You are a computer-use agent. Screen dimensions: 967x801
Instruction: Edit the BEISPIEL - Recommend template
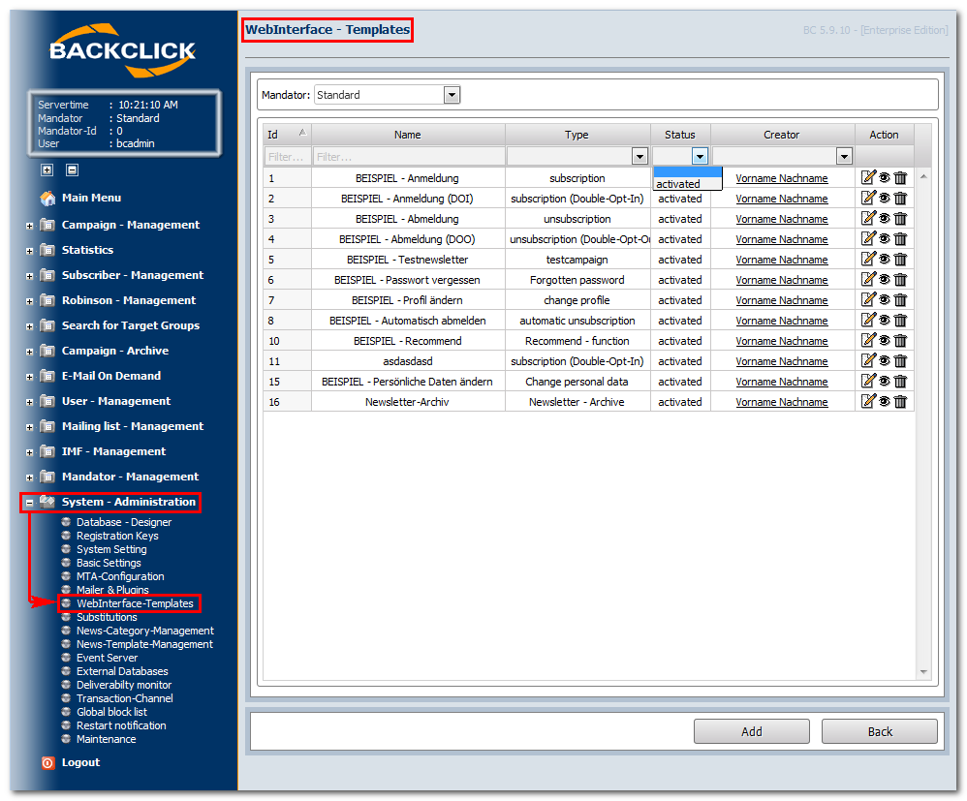pyautogui.click(x=868, y=340)
